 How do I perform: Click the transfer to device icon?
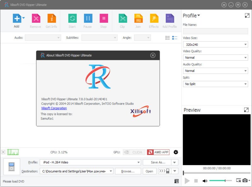164,171
